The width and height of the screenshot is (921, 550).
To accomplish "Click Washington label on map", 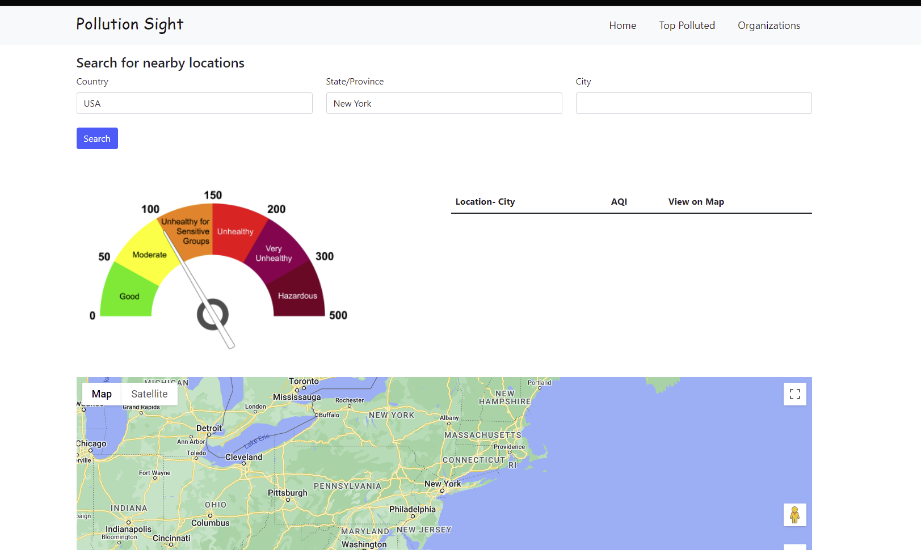I will tap(364, 544).
